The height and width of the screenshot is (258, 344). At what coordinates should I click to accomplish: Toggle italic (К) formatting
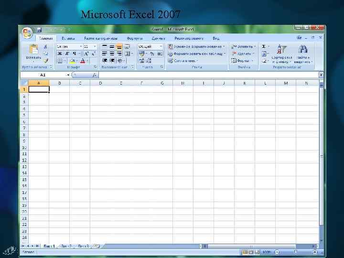tap(67, 54)
